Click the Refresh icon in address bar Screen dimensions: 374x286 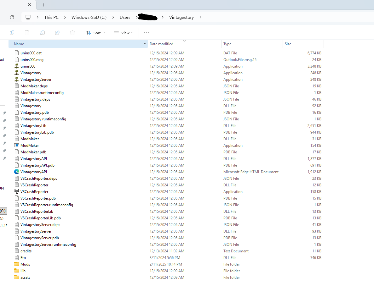[12, 17]
